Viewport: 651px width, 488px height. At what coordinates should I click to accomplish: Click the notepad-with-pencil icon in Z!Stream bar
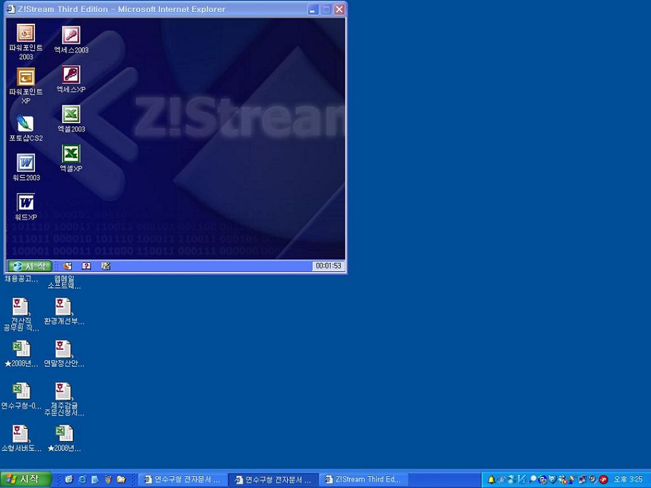[106, 266]
